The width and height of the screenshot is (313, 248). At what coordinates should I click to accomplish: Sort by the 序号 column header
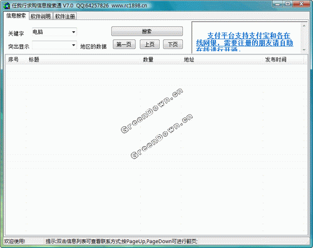point(13,59)
